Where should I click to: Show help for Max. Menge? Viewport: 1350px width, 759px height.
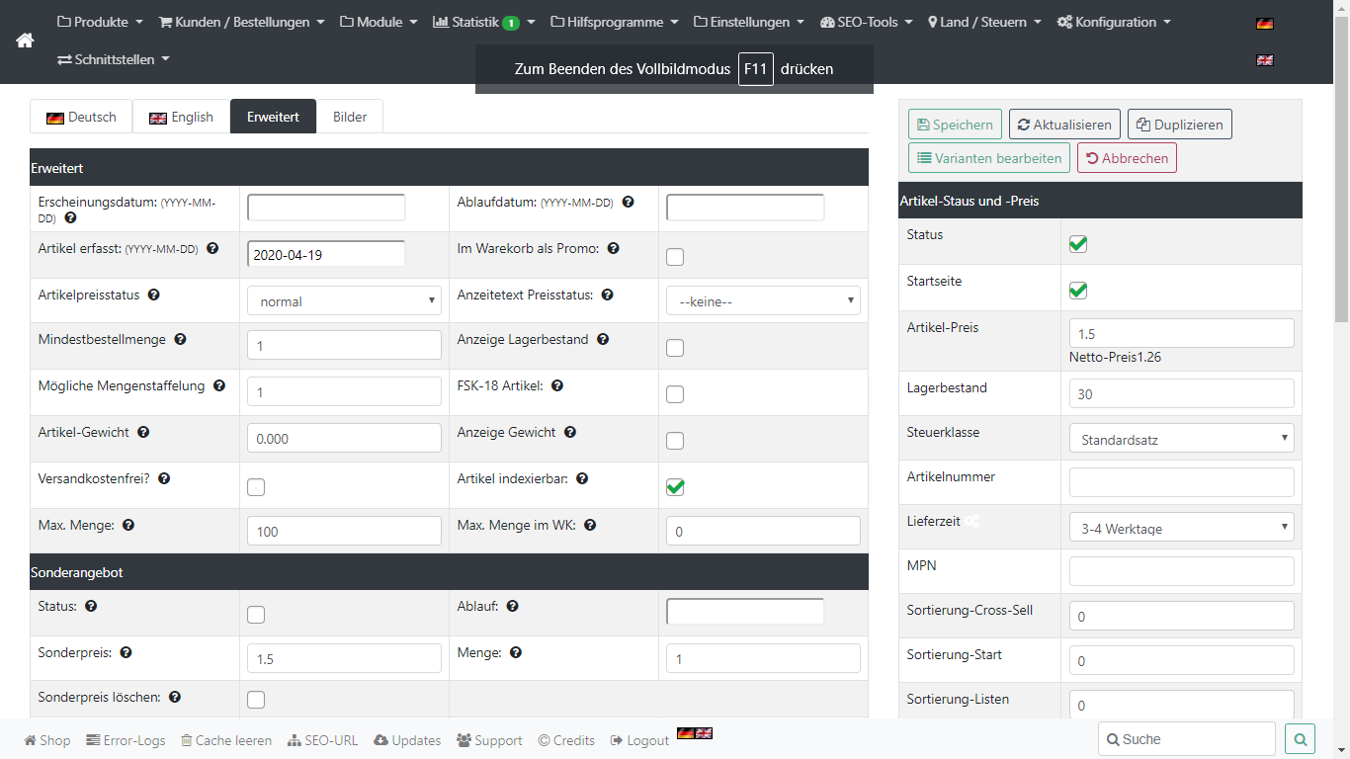click(x=128, y=525)
